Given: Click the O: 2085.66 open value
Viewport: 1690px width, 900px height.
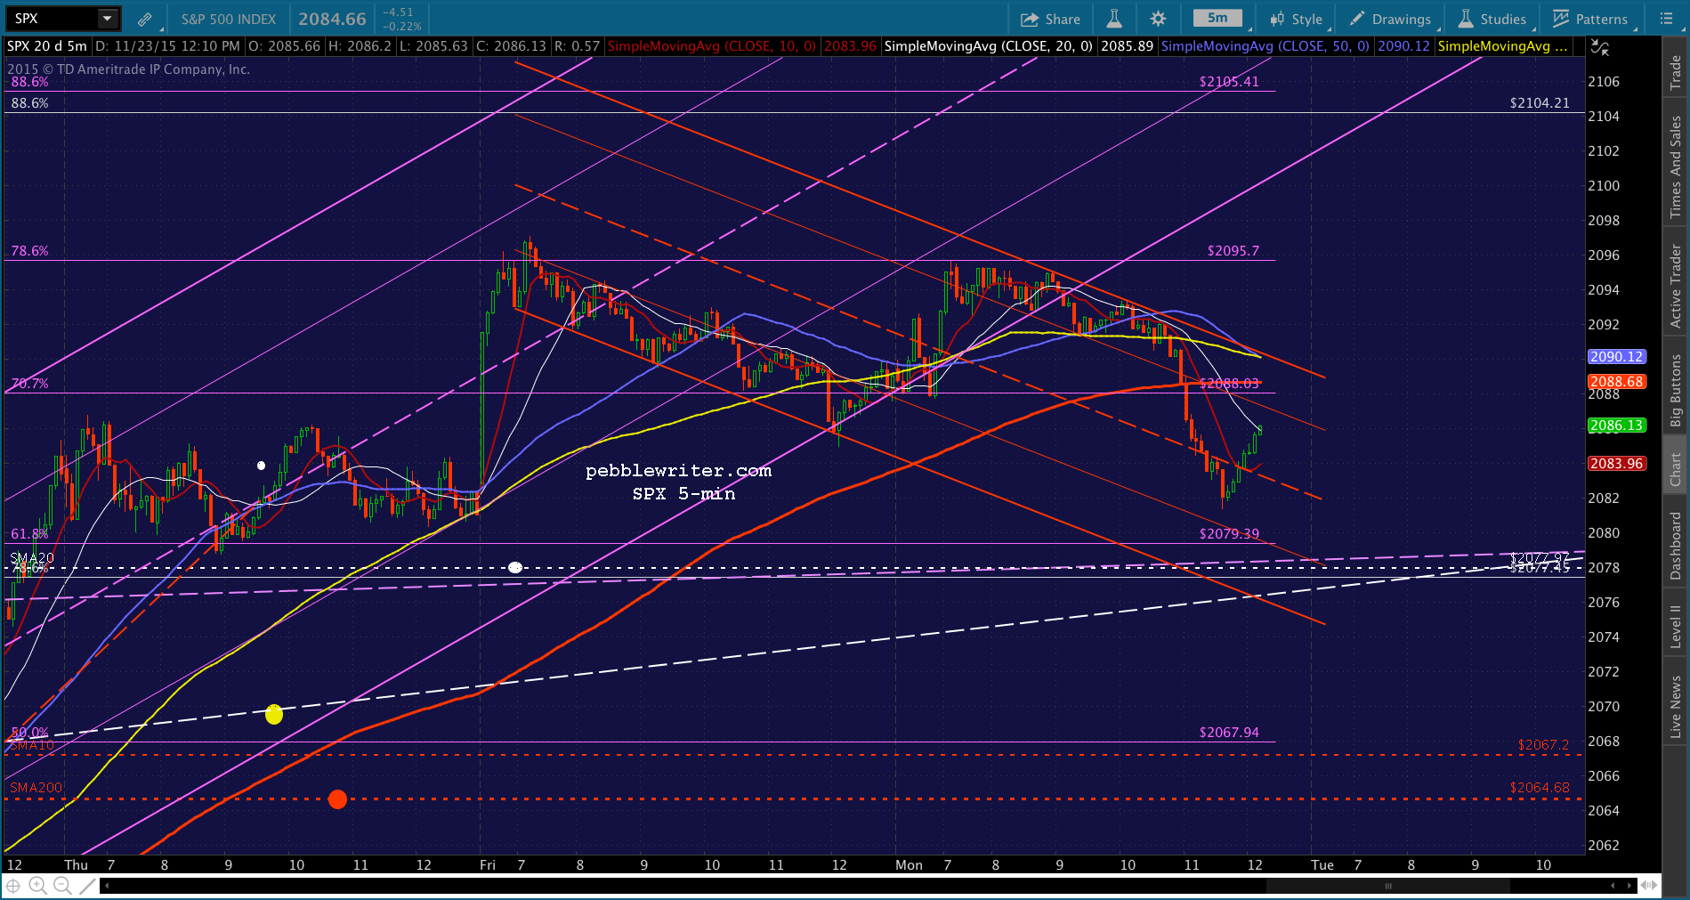Looking at the screenshot, I should tap(284, 46).
